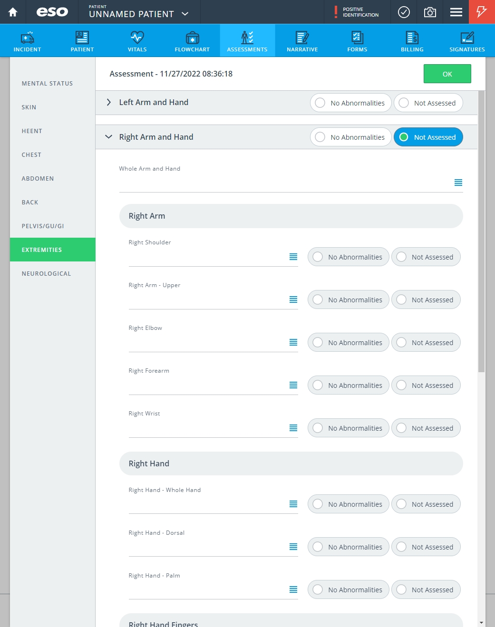Go to the home screen icon

coord(13,12)
